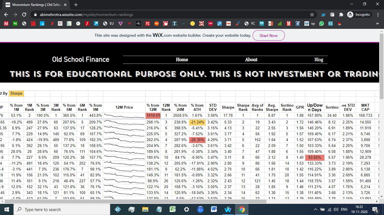Go to the Home menu item
The width and height of the screenshot is (384, 215).
point(182,60)
